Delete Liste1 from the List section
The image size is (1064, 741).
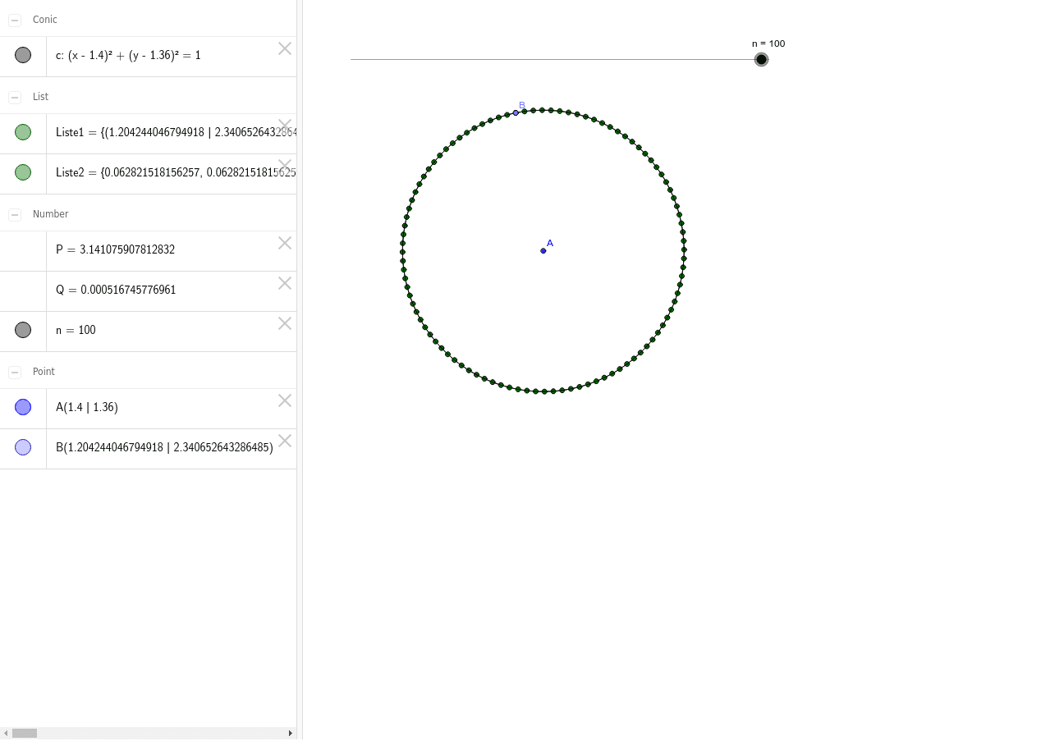(285, 126)
